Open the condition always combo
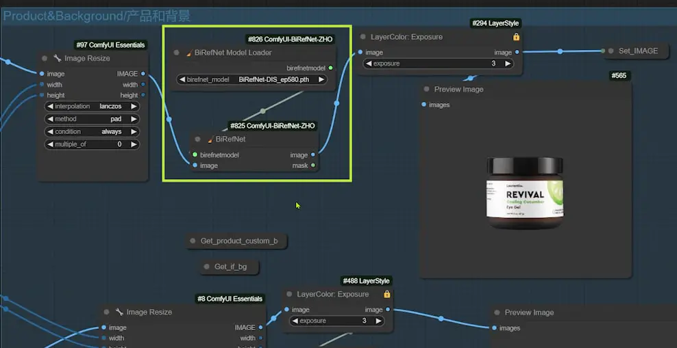The width and height of the screenshot is (677, 348). pos(92,132)
